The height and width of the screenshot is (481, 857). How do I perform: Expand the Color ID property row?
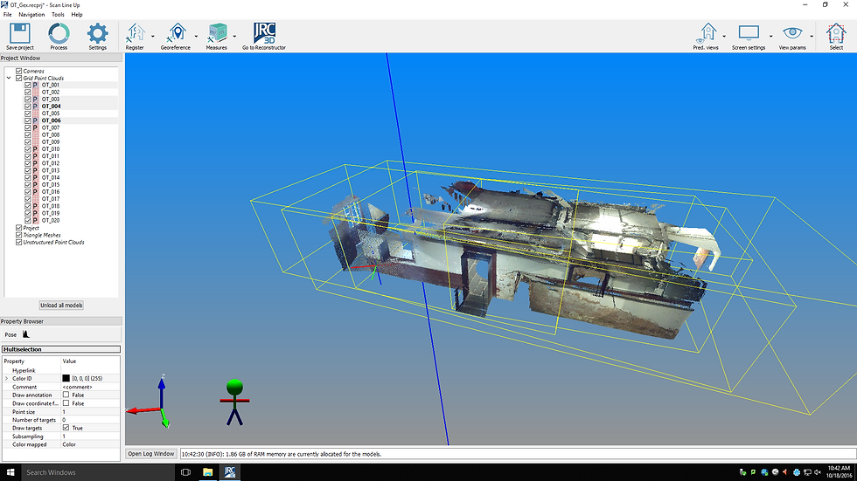[x=7, y=379]
